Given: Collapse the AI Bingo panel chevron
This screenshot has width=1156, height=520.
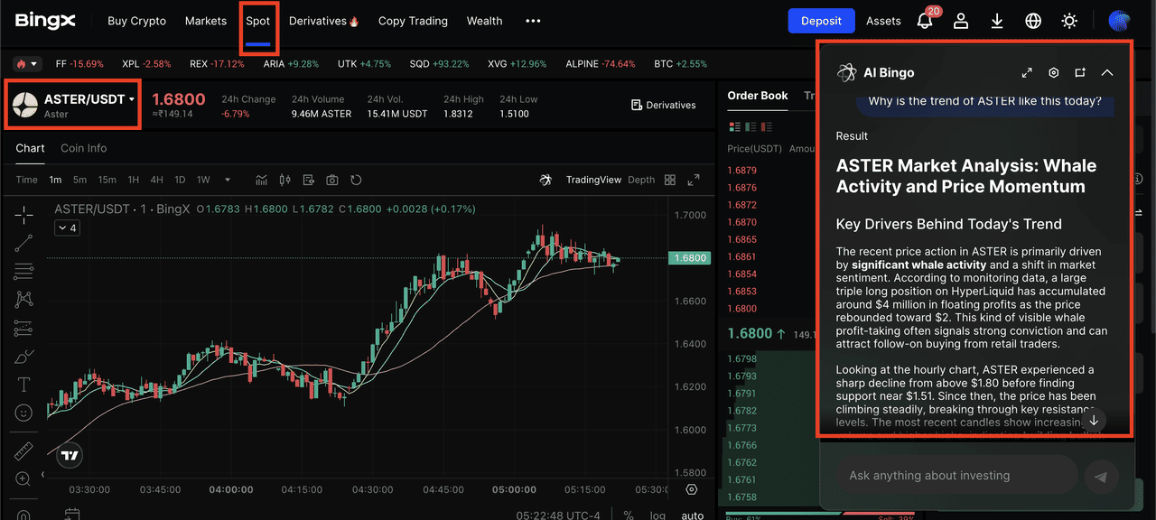Looking at the screenshot, I should pyautogui.click(x=1107, y=73).
